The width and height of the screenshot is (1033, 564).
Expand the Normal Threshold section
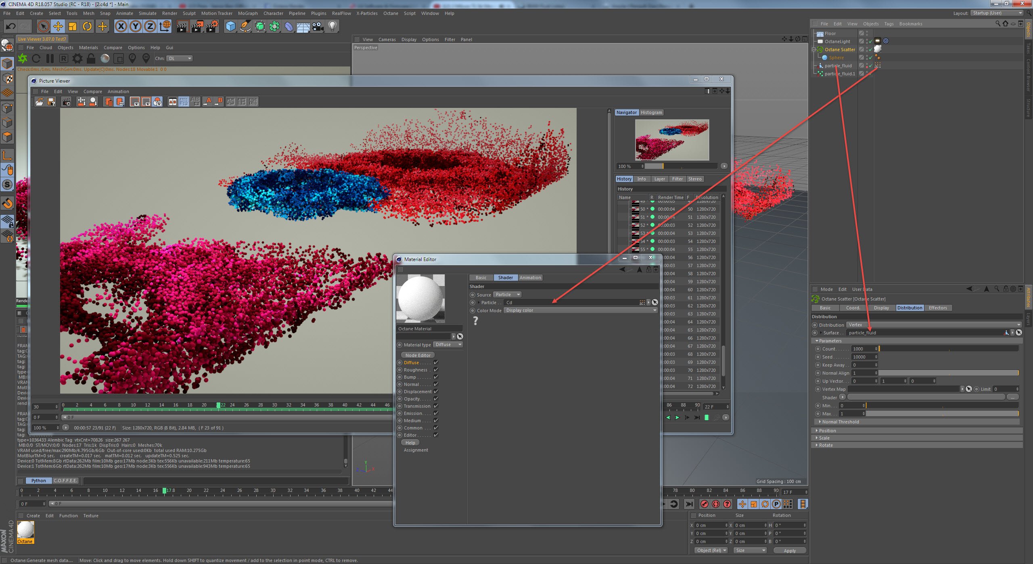pos(840,422)
